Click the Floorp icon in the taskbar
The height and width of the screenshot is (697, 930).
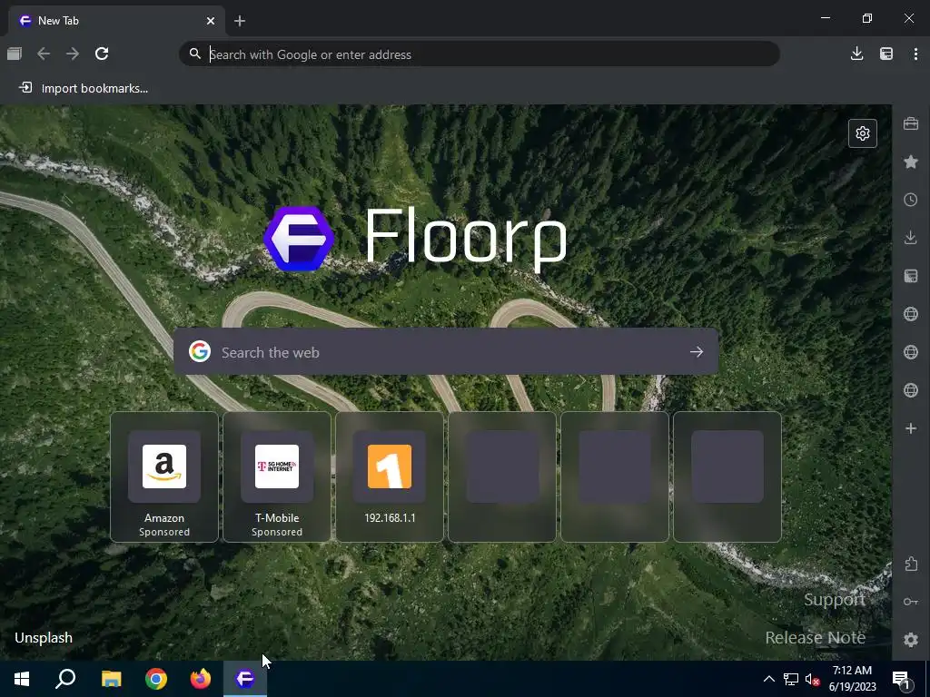point(245,679)
